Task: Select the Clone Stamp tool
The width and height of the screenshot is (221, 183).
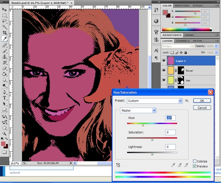Action: coord(4,56)
